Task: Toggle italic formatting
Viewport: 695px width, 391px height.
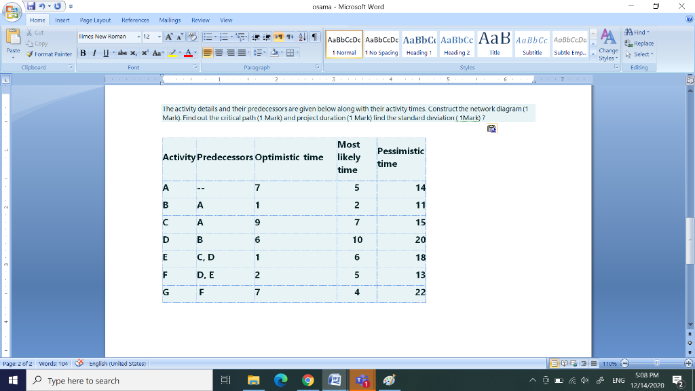Action: [x=94, y=52]
